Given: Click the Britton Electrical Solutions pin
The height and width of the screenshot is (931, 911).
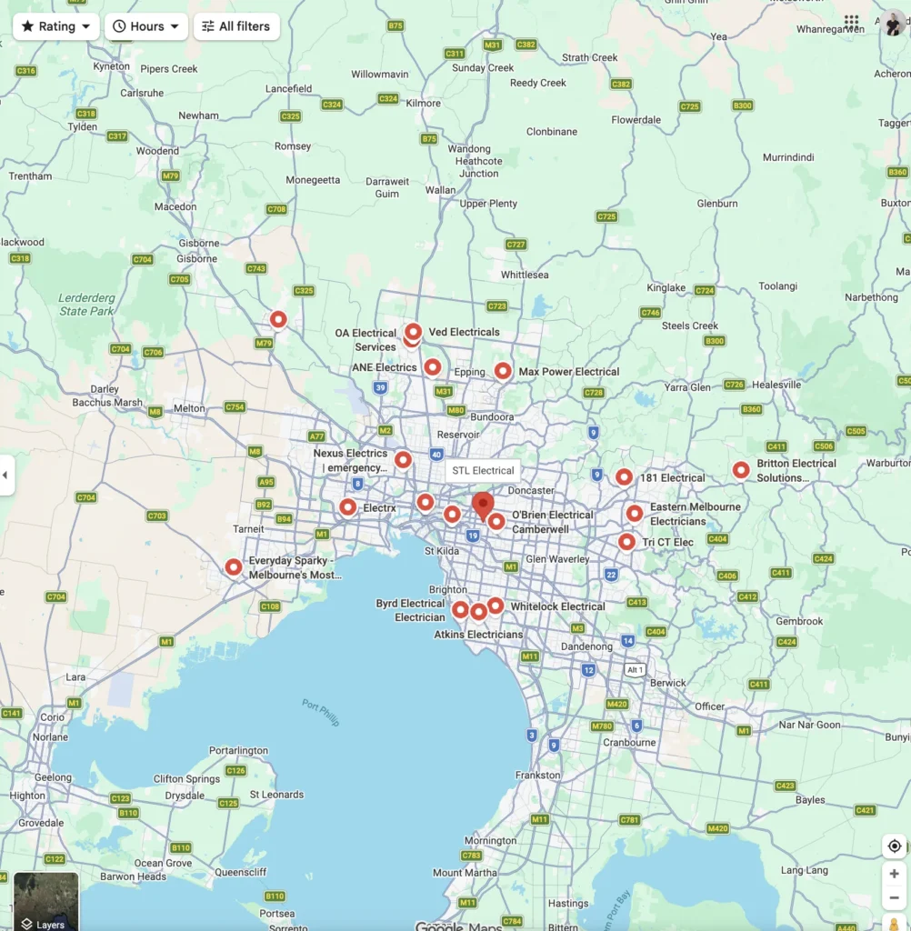Looking at the screenshot, I should (x=741, y=470).
